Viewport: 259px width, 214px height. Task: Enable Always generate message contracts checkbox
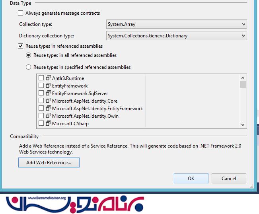pos(20,13)
